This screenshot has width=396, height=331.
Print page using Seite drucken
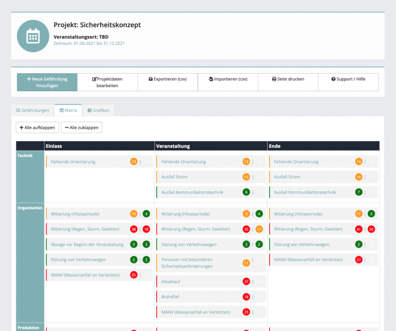tap(288, 79)
